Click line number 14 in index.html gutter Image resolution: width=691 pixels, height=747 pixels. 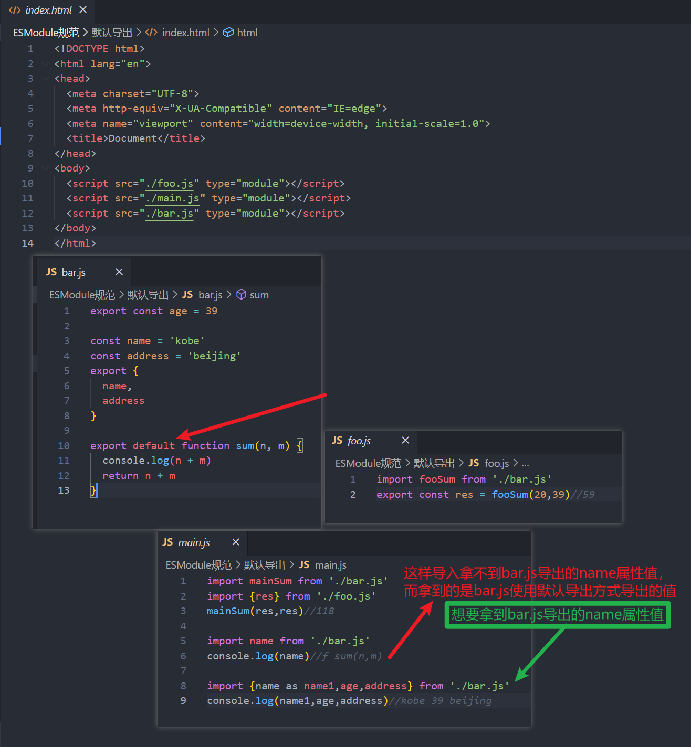27,243
